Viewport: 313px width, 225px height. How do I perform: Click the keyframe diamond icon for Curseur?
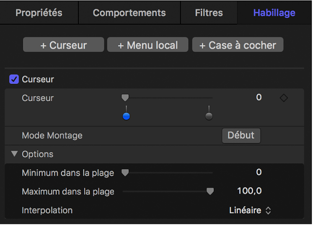coord(284,98)
